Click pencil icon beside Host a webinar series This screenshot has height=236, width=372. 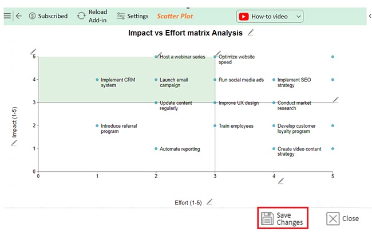pyautogui.click(x=159, y=55)
